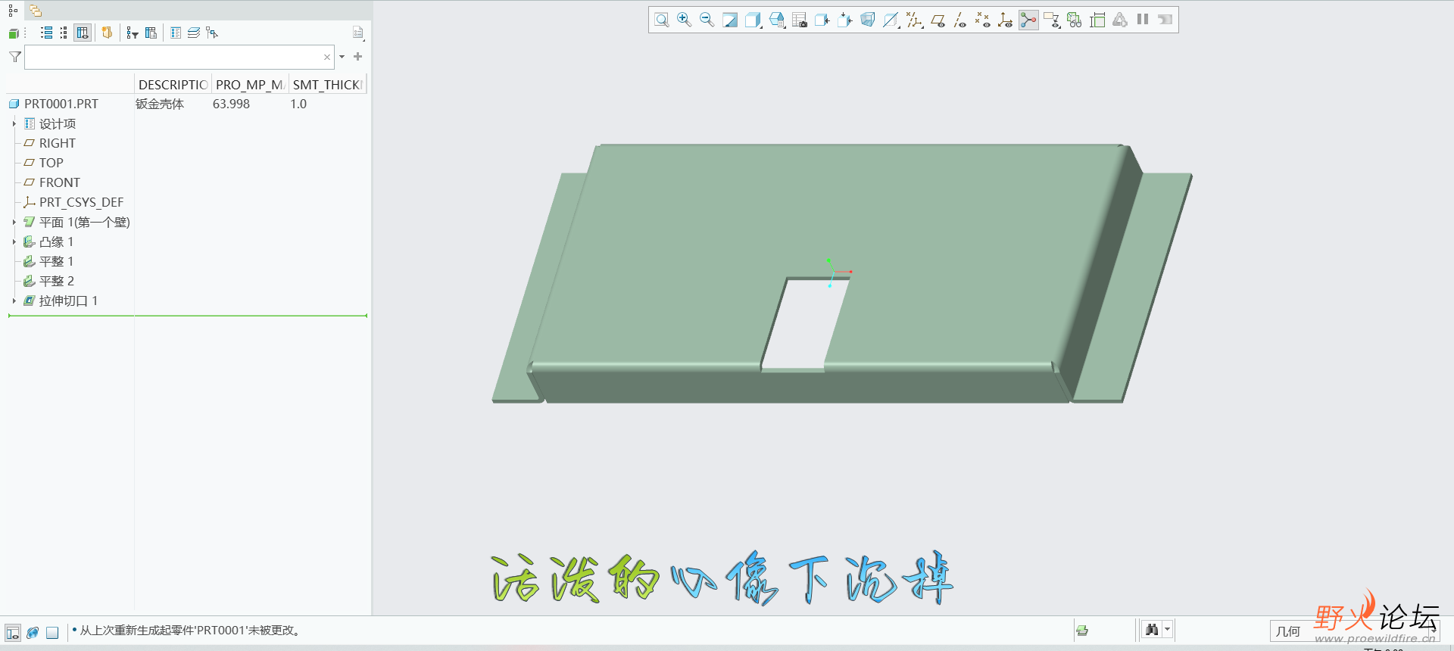The image size is (1454, 651).
Task: Open the display style cube icon
Action: (x=753, y=20)
